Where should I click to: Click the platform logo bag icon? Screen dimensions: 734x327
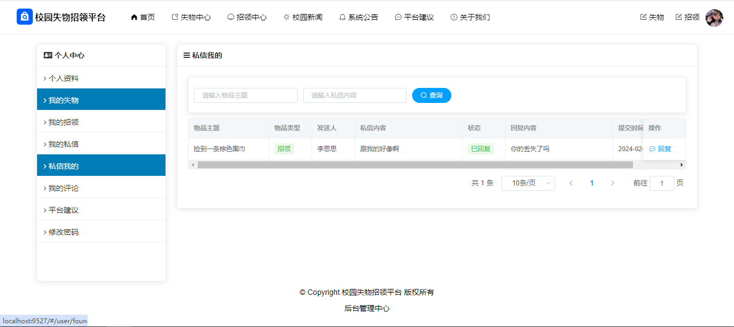pos(25,17)
